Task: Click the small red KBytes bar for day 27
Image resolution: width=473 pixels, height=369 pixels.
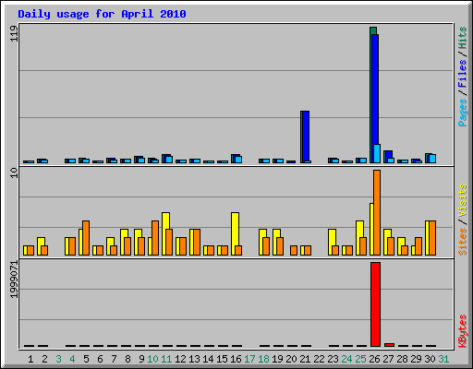Action: pos(389,345)
